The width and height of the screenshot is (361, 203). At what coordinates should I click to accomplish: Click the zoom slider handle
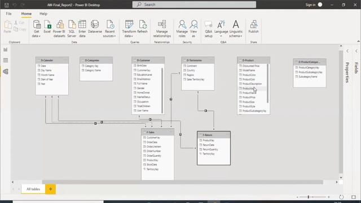pyautogui.click(x=309, y=197)
